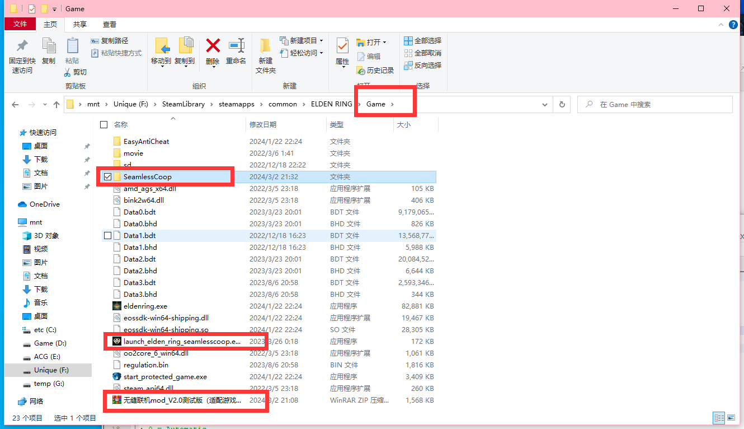Screen dimensions: 744x429
Task: Open the New item (新建项目) dropdown
Action: pyautogui.click(x=302, y=41)
